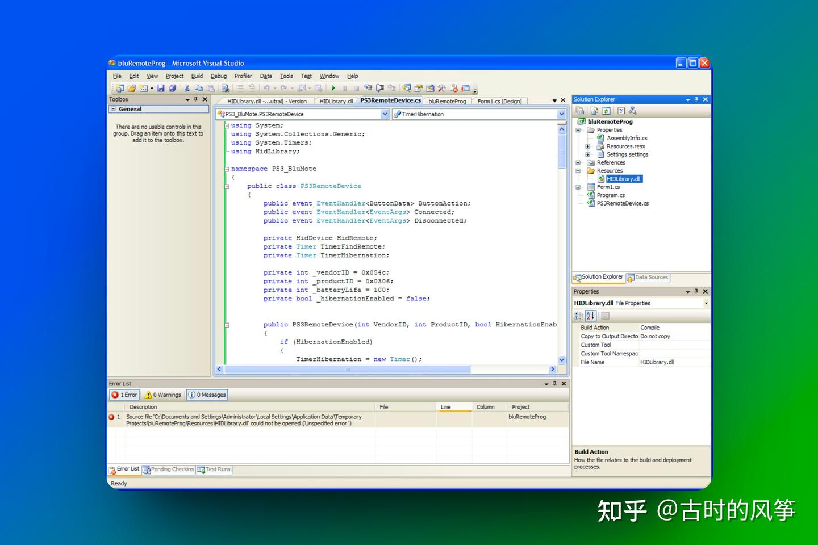Pin the Solution Explorer with auto-hide icon

pos(696,99)
